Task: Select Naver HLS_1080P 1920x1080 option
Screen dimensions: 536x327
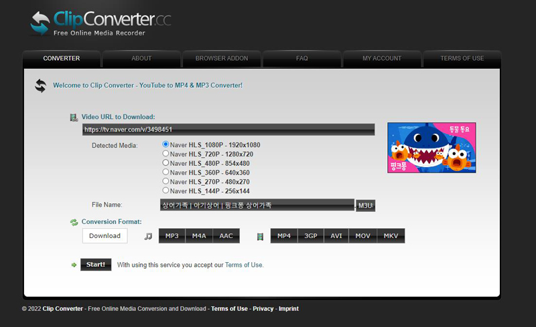Action: (165, 144)
